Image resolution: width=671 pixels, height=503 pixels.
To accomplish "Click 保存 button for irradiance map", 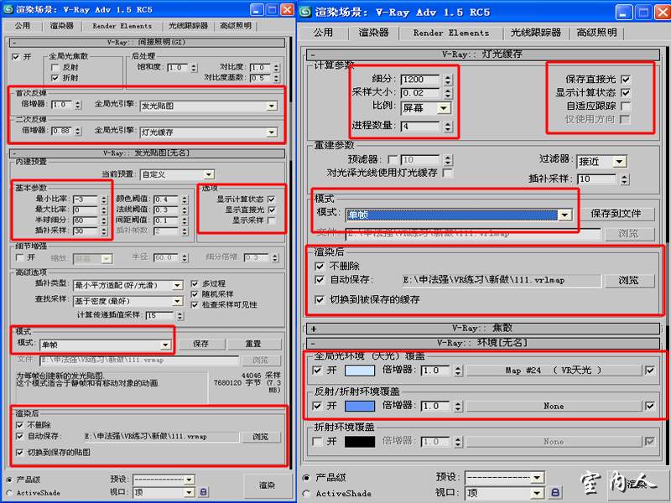I will pos(200,344).
